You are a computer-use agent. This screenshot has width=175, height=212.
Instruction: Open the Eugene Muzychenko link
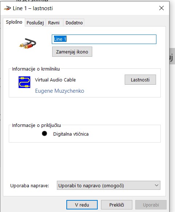(x=60, y=91)
